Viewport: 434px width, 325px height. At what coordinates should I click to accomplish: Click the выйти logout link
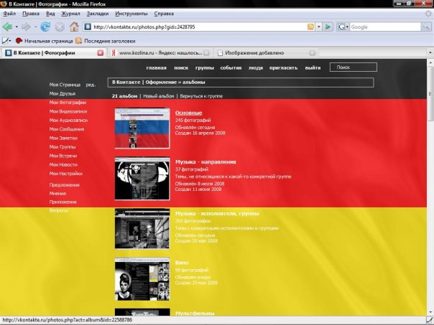(313, 67)
